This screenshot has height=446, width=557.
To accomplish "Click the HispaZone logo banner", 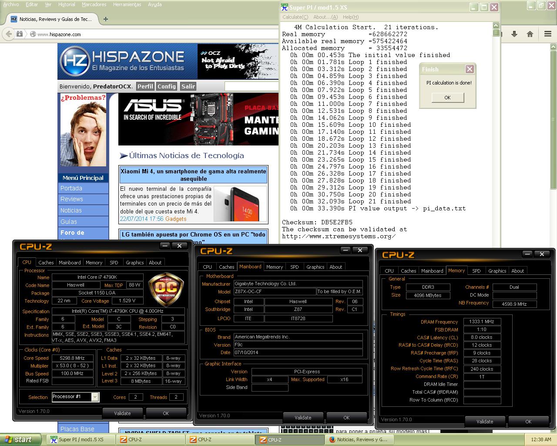I will point(122,61).
